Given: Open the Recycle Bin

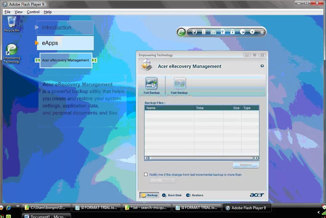Looking at the screenshot, I should click(11, 22).
